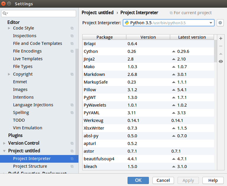This screenshot has height=186, width=227.
Task: Click the uninstall package minus icon
Action: click(x=221, y=46)
